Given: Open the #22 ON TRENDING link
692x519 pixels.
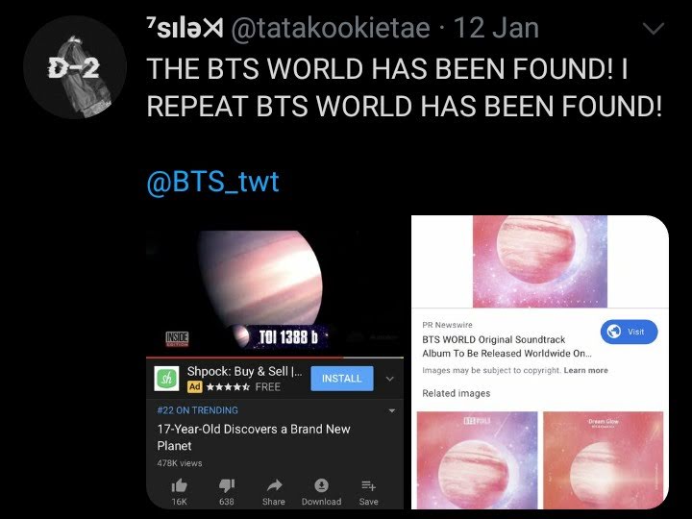Looking at the screenshot, I should click(197, 410).
